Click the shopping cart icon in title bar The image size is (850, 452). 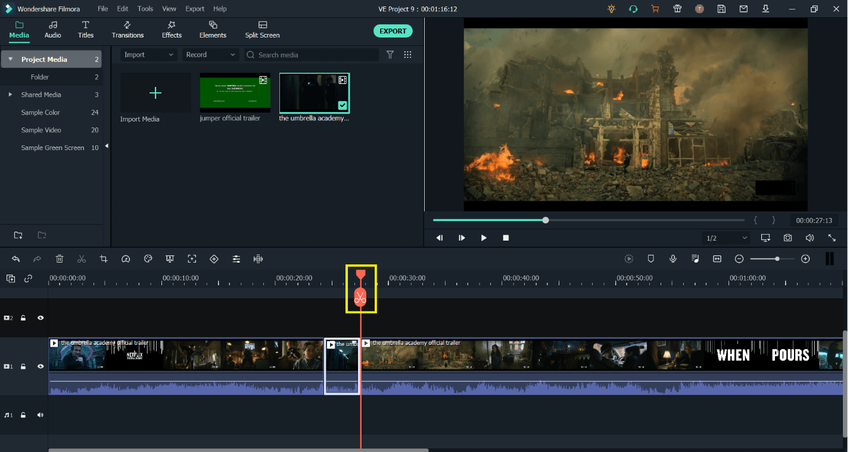(x=655, y=9)
